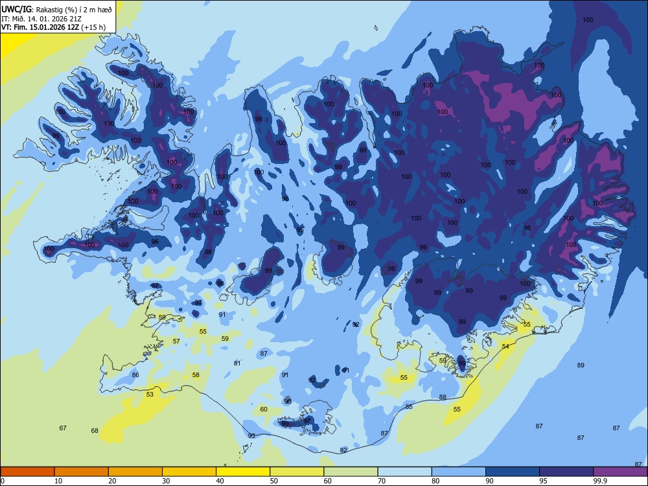The height and width of the screenshot is (486, 648).
Task: Click the '82' humidity value on the south coast
Action: (343, 450)
